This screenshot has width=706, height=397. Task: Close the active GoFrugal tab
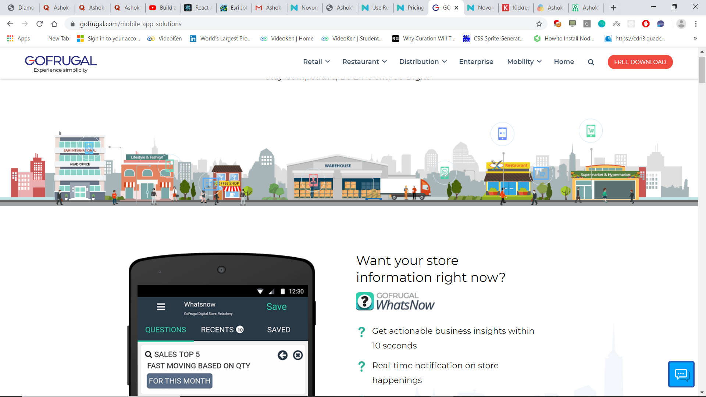pyautogui.click(x=456, y=8)
